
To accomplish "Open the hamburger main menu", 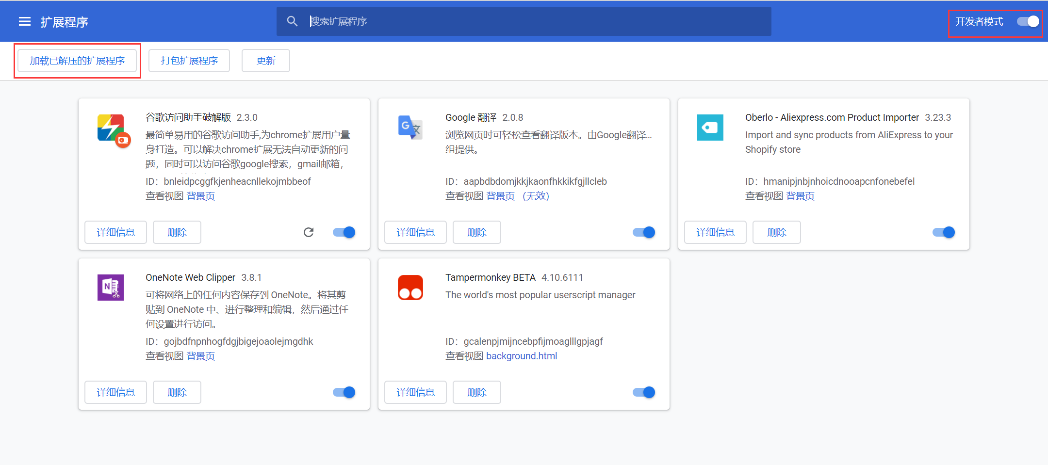I will [25, 22].
